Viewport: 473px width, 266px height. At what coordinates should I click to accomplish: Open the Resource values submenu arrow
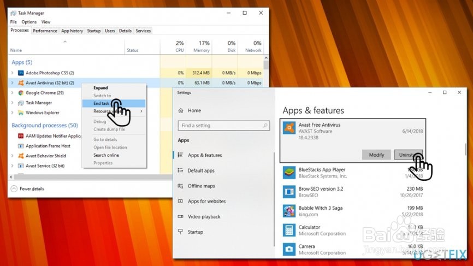pos(141,111)
